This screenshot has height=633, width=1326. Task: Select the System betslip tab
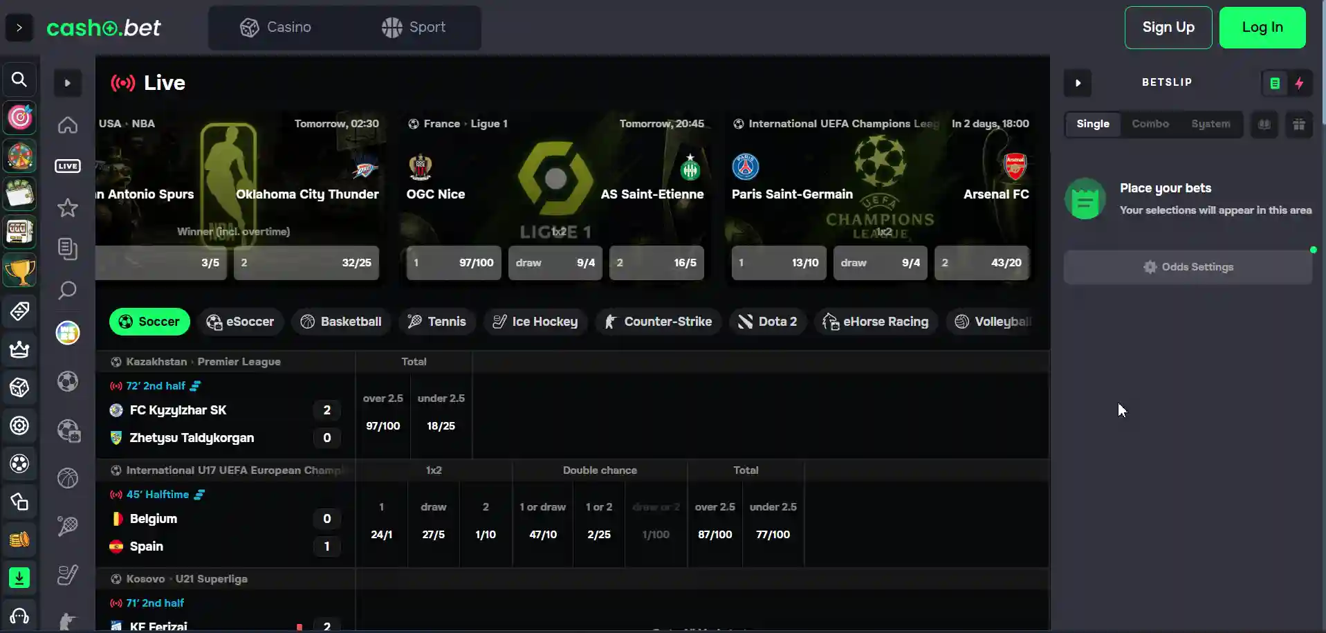click(x=1210, y=124)
